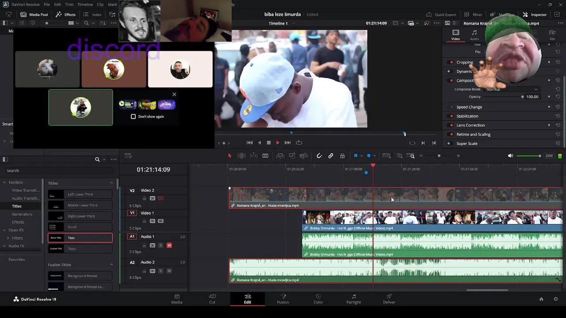566x318 pixels.
Task: Toggle Super Scale enable switch
Action: tap(449, 144)
